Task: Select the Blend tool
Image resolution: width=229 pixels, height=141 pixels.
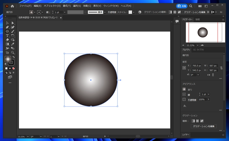Action: pyautogui.click(x=13, y=48)
